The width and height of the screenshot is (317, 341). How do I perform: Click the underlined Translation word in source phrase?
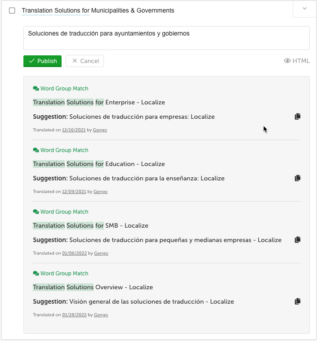point(37,11)
